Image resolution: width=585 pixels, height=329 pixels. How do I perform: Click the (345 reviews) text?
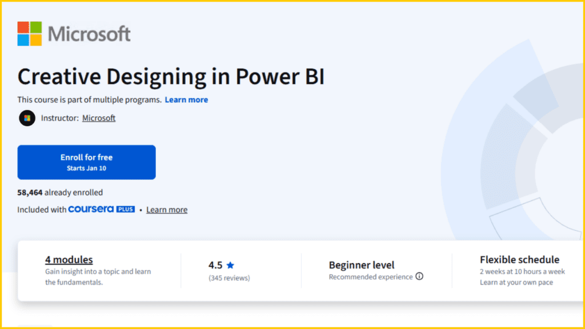(x=229, y=278)
